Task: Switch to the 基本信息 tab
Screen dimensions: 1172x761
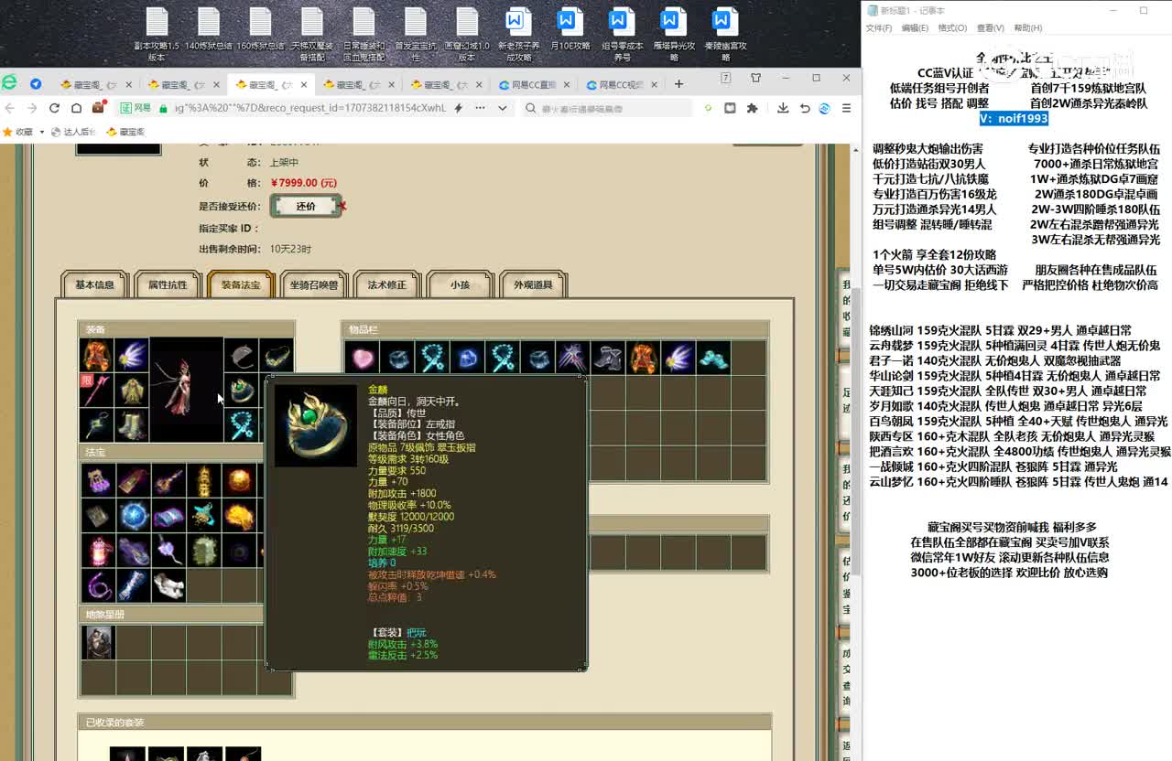Action: pyautogui.click(x=94, y=284)
